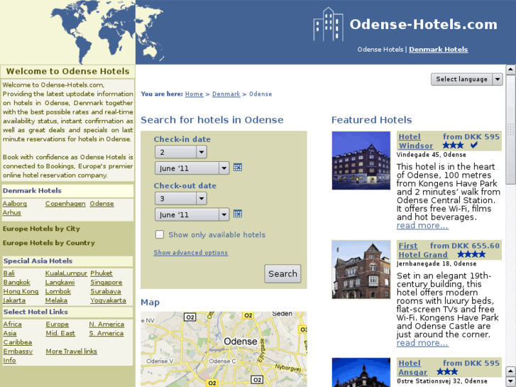Expand Show advanced options link
This screenshot has width=516, height=387.
coord(190,253)
